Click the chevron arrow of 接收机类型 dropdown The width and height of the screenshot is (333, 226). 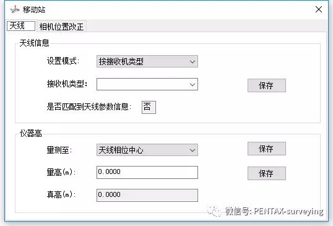pyautogui.click(x=192, y=85)
